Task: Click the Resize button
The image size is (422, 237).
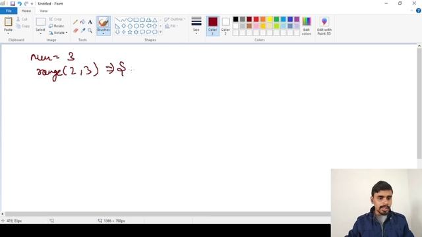Action: pos(57,26)
